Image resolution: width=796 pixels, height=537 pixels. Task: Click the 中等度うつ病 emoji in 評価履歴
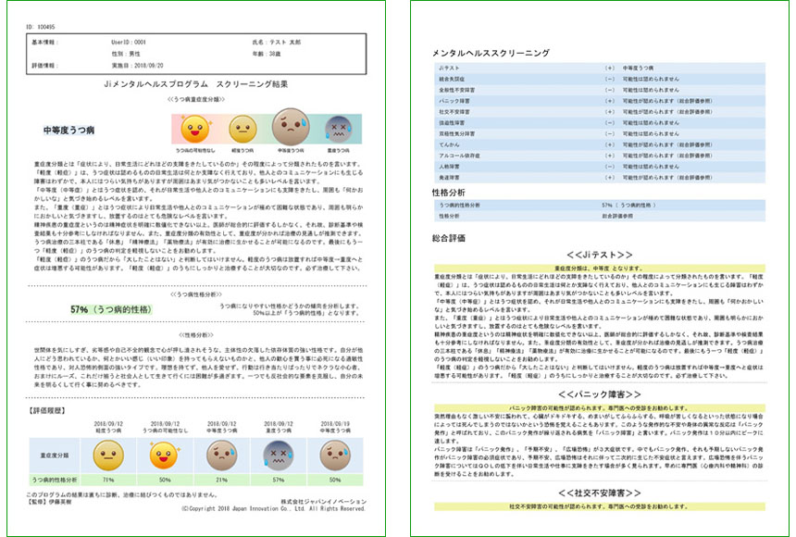click(220, 456)
